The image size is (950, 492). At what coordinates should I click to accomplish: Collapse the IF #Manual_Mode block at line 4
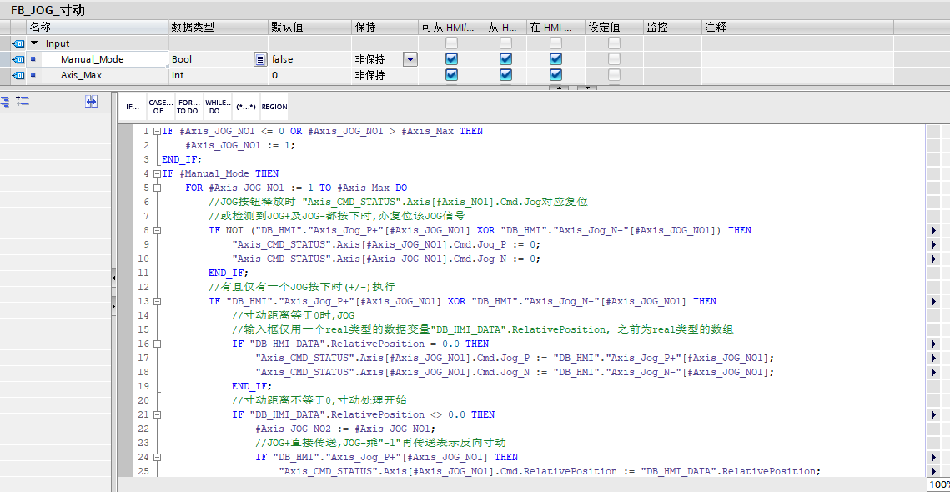coord(157,173)
